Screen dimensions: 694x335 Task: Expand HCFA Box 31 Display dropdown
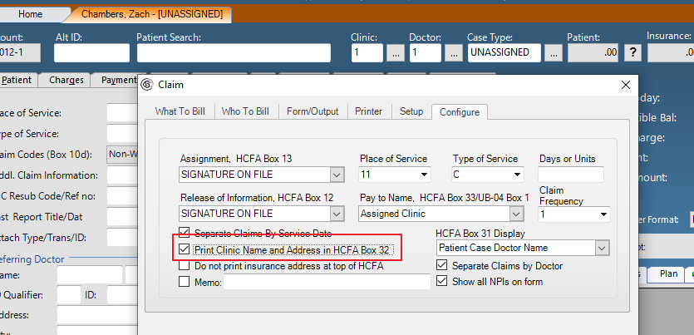tap(602, 248)
